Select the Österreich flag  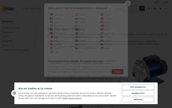coord(77,14)
